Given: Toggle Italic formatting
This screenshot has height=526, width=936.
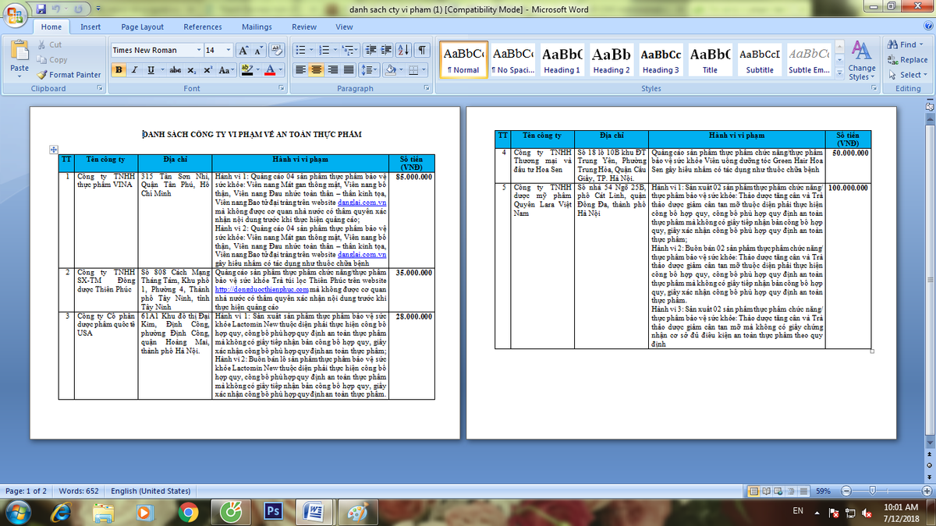Looking at the screenshot, I should (x=135, y=69).
